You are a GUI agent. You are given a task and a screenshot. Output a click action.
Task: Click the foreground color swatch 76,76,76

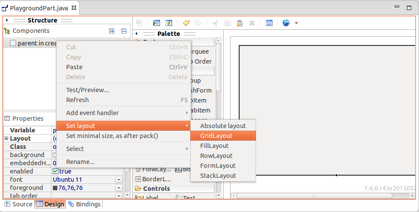[x=55, y=188]
